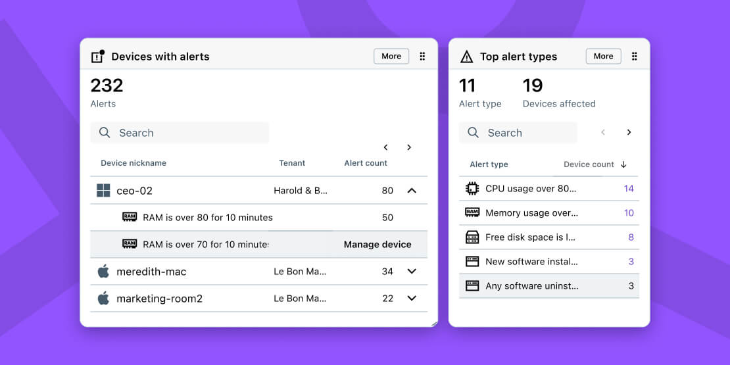Image resolution: width=730 pixels, height=365 pixels.
Task: Open the More button in Devices with alerts
Action: click(391, 57)
